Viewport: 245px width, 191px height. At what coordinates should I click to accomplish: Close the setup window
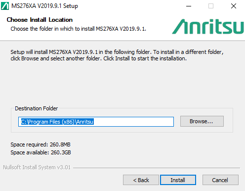(x=234, y=6)
